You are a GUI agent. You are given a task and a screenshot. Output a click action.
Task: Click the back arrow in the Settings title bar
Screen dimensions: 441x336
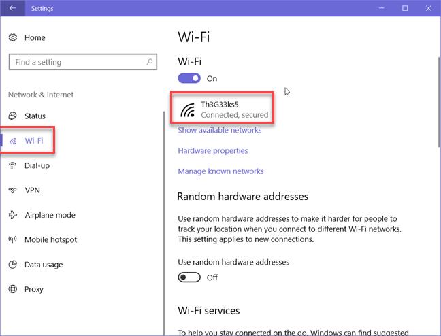(x=12, y=8)
